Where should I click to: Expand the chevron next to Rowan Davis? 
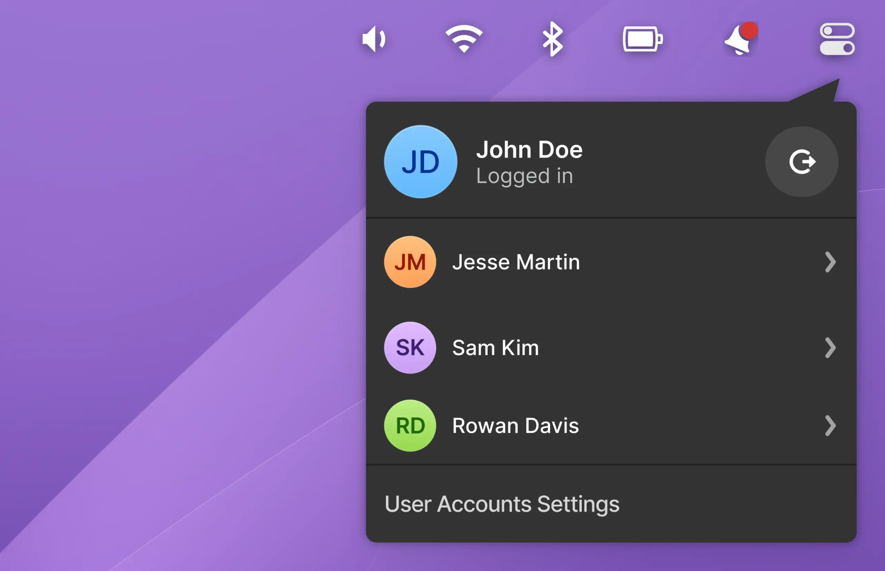pyautogui.click(x=830, y=425)
